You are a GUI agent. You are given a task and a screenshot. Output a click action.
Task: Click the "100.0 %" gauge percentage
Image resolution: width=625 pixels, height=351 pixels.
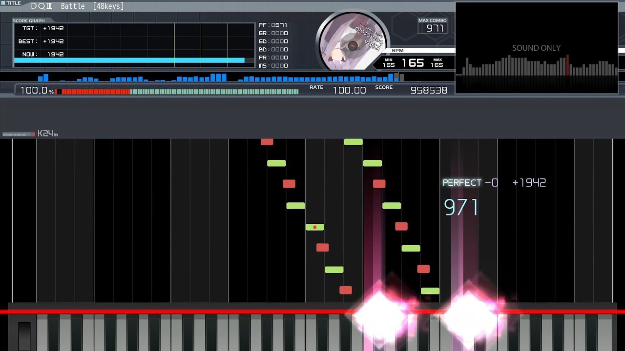point(37,91)
